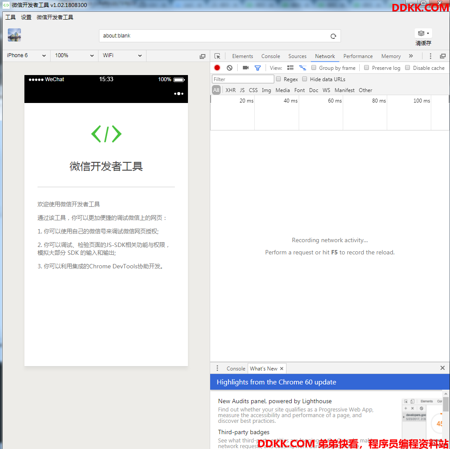Open the clear cache layers icon
The height and width of the screenshot is (449, 450).
click(423, 33)
